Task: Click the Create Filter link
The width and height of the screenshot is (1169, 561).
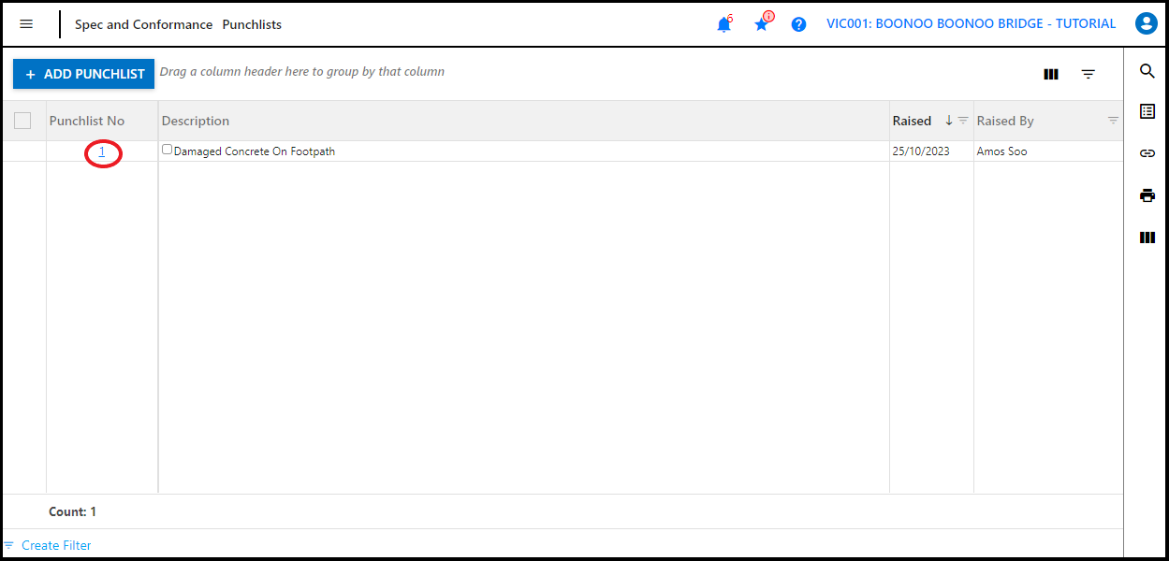Action: [56, 545]
